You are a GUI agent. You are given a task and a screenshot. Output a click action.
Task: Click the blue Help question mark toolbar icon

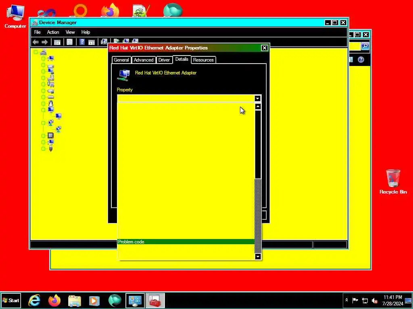pos(82,42)
